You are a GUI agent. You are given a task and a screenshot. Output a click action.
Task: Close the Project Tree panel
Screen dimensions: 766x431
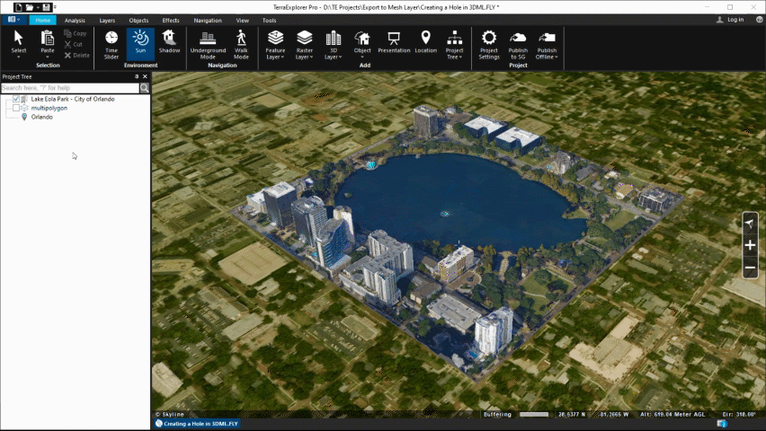click(145, 76)
